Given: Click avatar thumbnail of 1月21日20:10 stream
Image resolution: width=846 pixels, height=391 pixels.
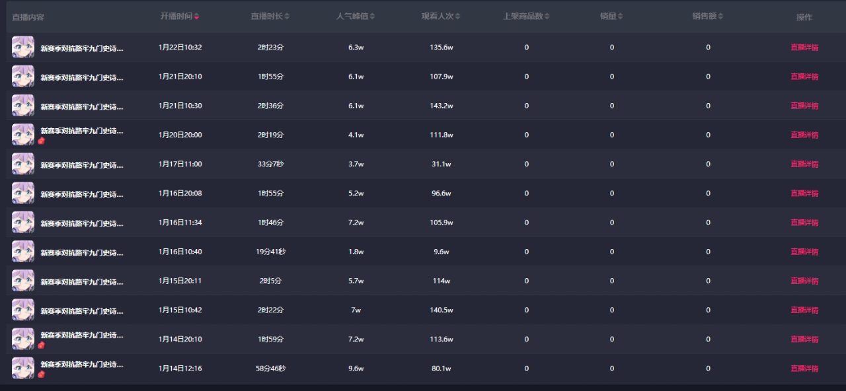Looking at the screenshot, I should click(x=23, y=77).
